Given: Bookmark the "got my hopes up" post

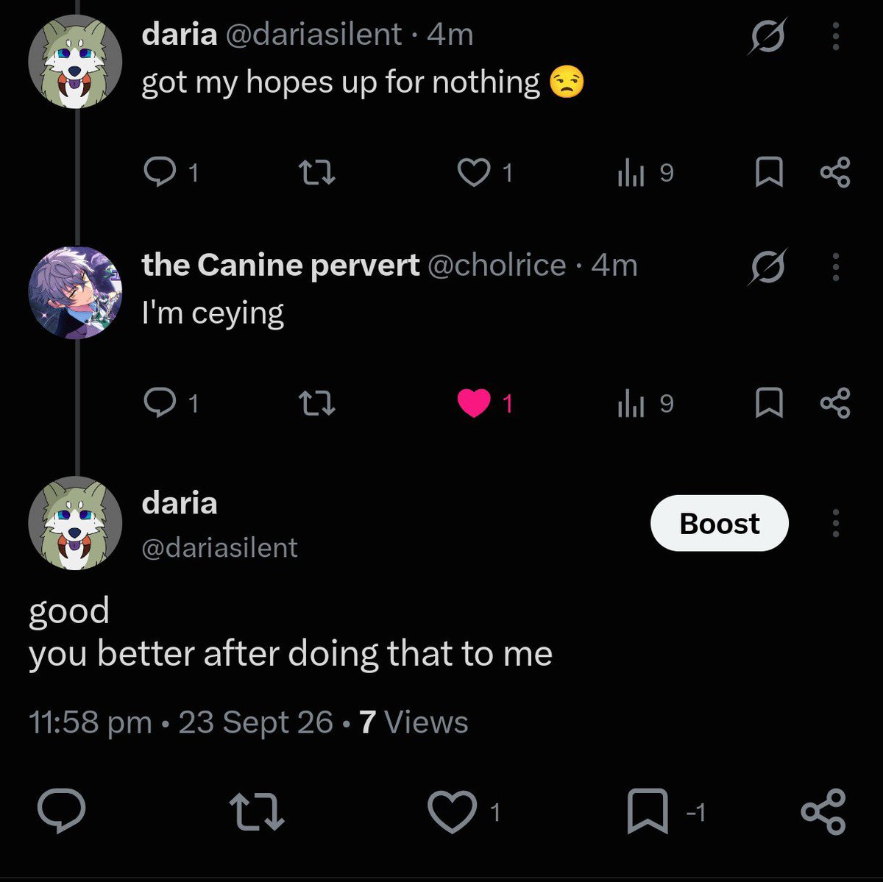Looking at the screenshot, I should point(769,173).
